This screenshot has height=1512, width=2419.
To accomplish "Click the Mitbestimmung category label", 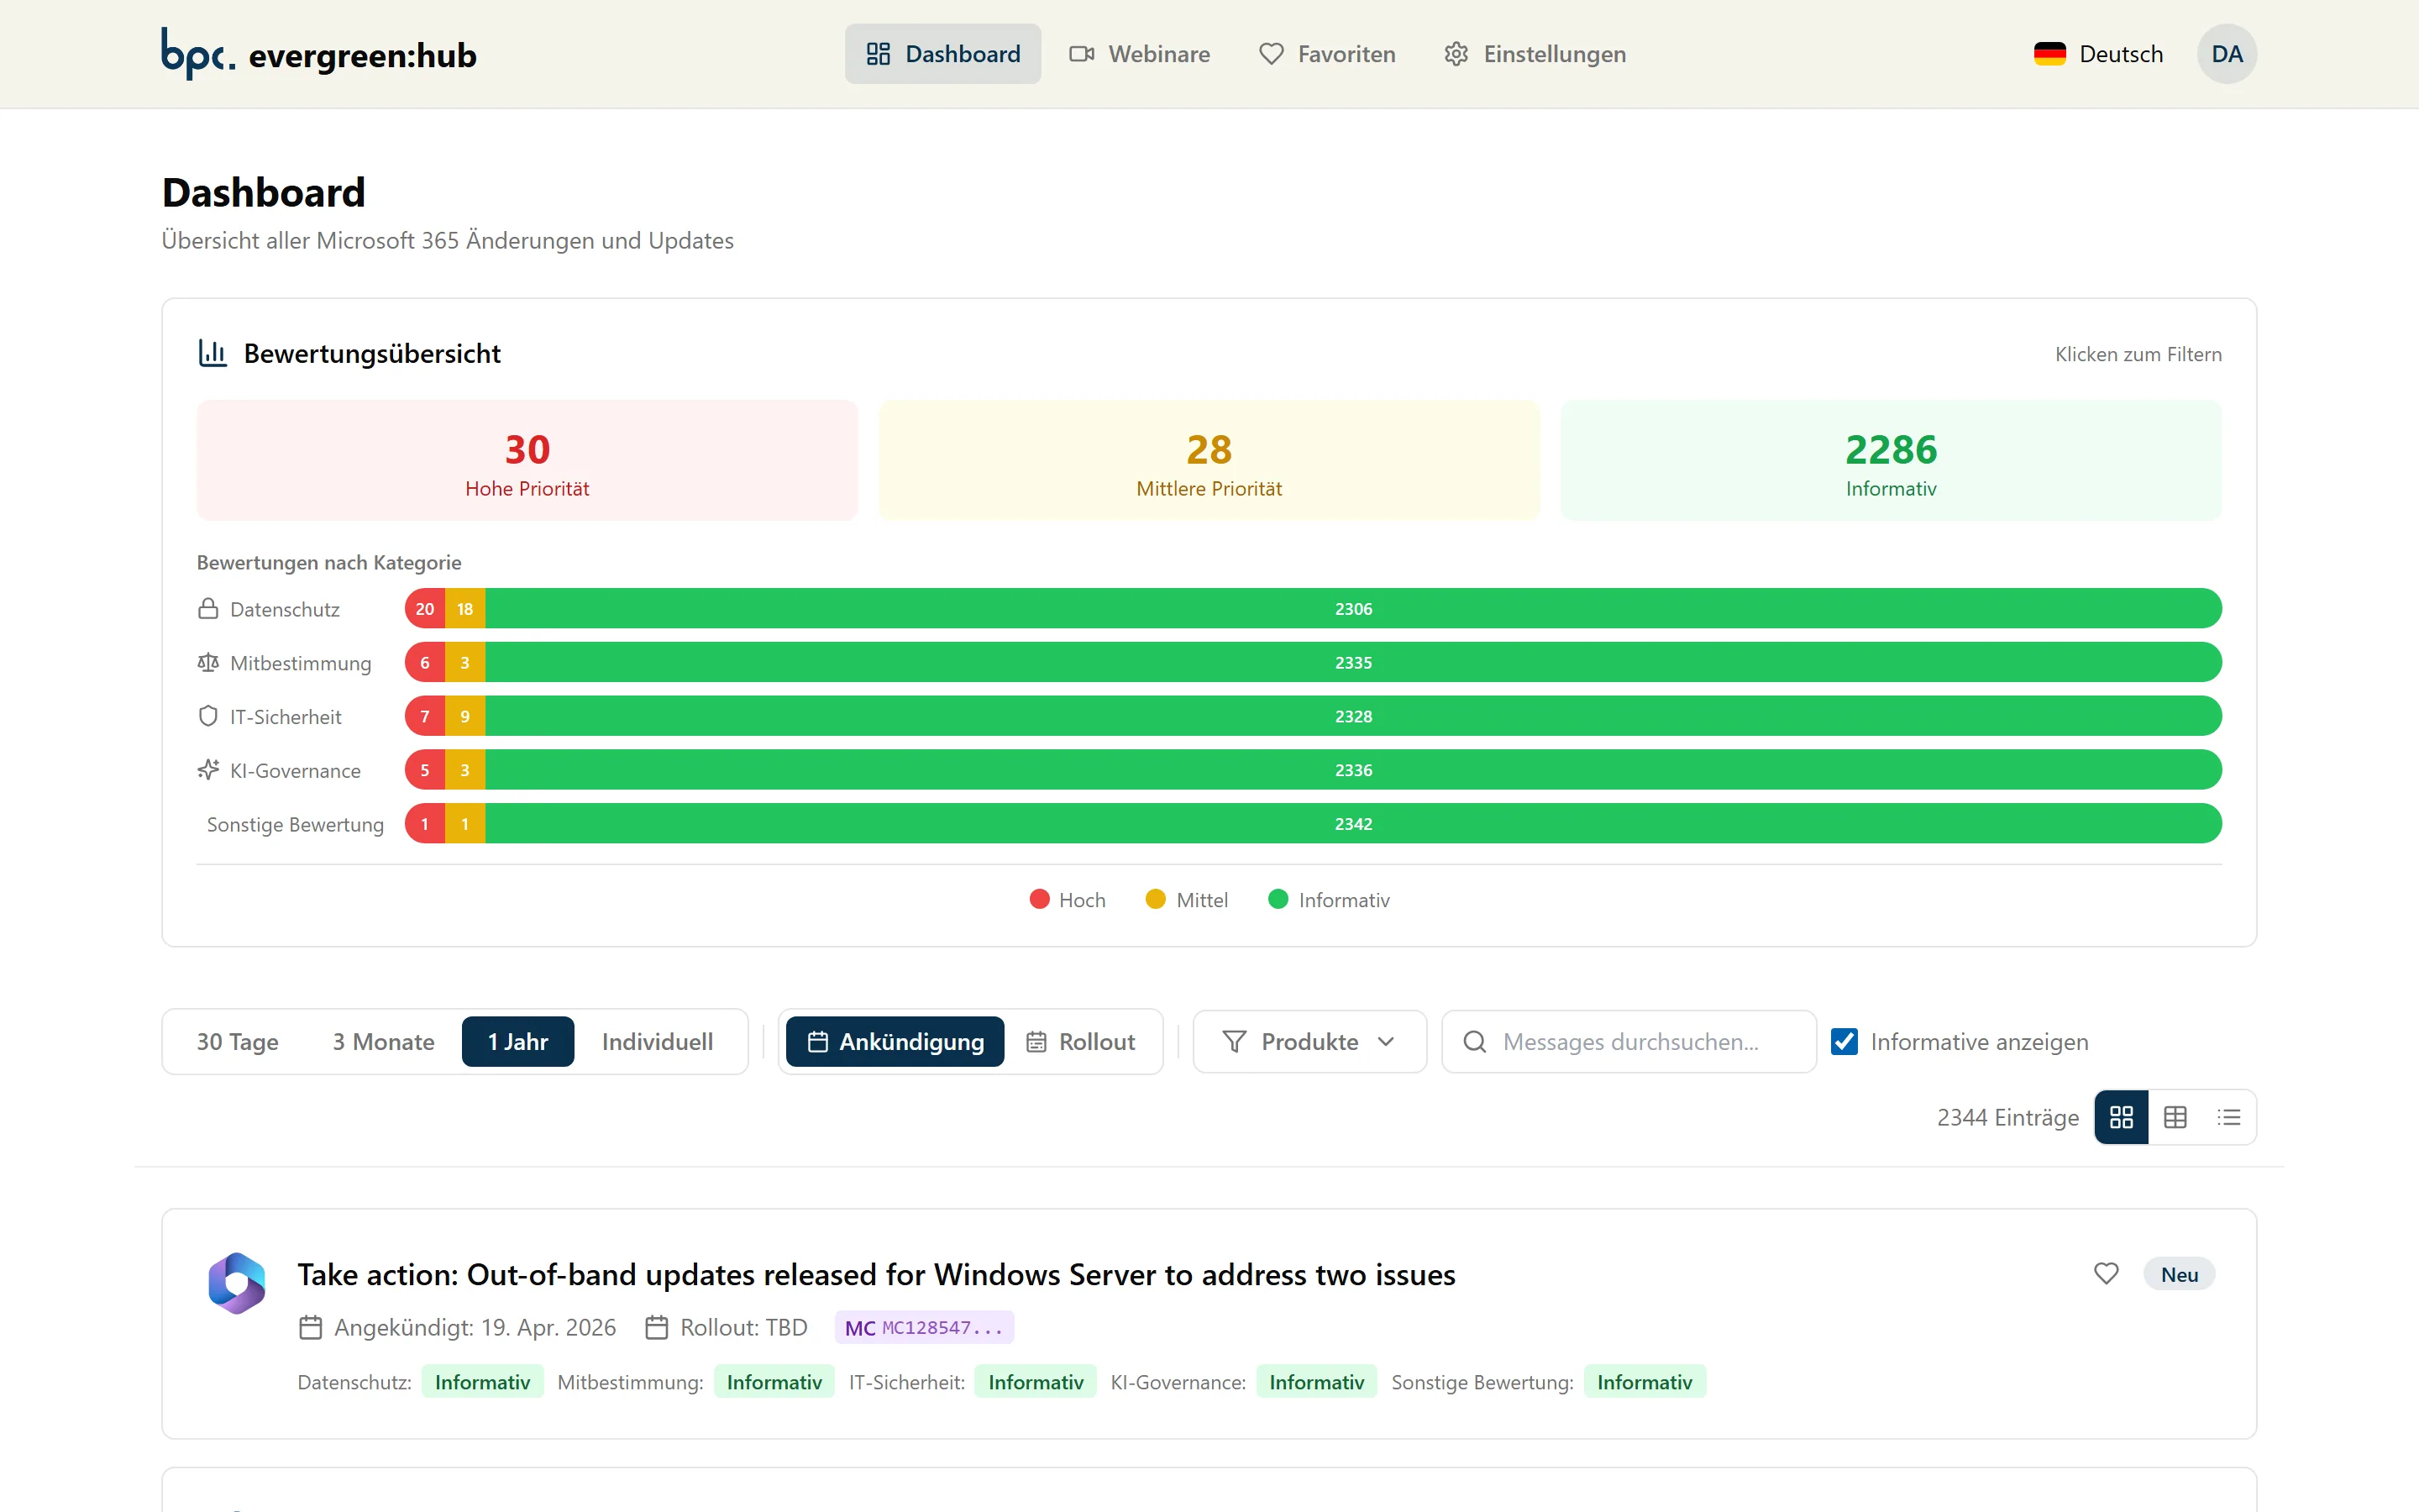I will tap(301, 662).
